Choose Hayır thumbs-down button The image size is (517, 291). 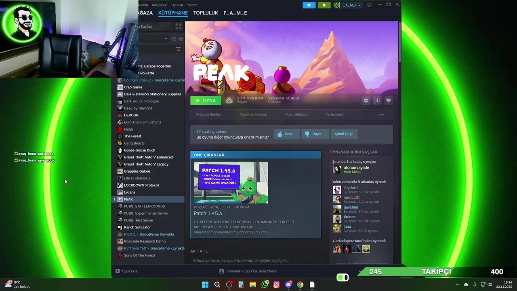(315, 134)
